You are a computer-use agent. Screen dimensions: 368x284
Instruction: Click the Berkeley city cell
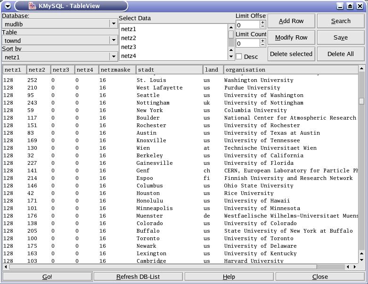(149, 155)
